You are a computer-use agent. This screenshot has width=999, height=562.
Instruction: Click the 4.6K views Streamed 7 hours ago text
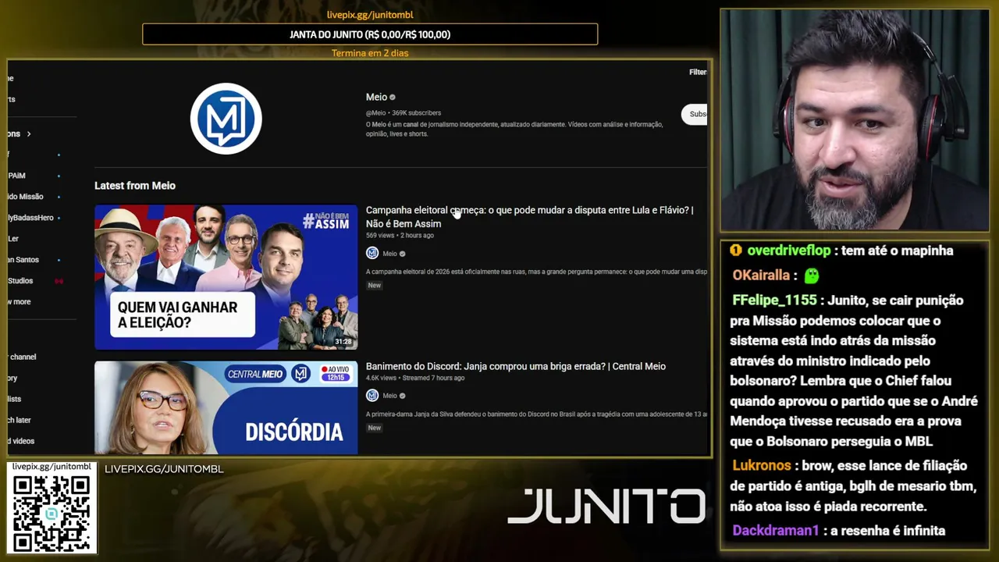[x=415, y=378]
